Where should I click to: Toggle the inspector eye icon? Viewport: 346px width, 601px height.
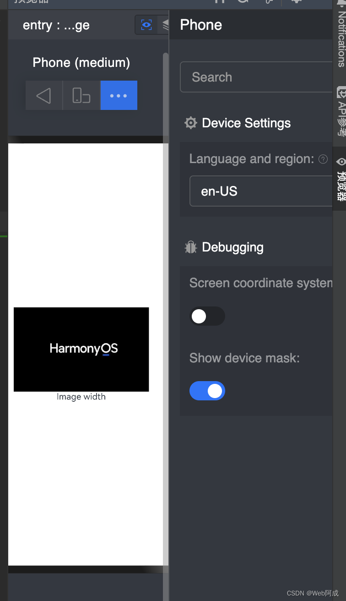coord(146,25)
